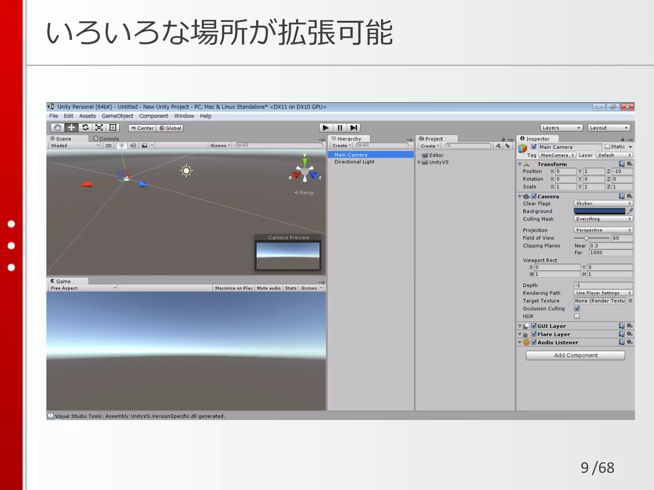Toggle Center pivot mode button
Screen dimensions: 654x490
[142, 128]
